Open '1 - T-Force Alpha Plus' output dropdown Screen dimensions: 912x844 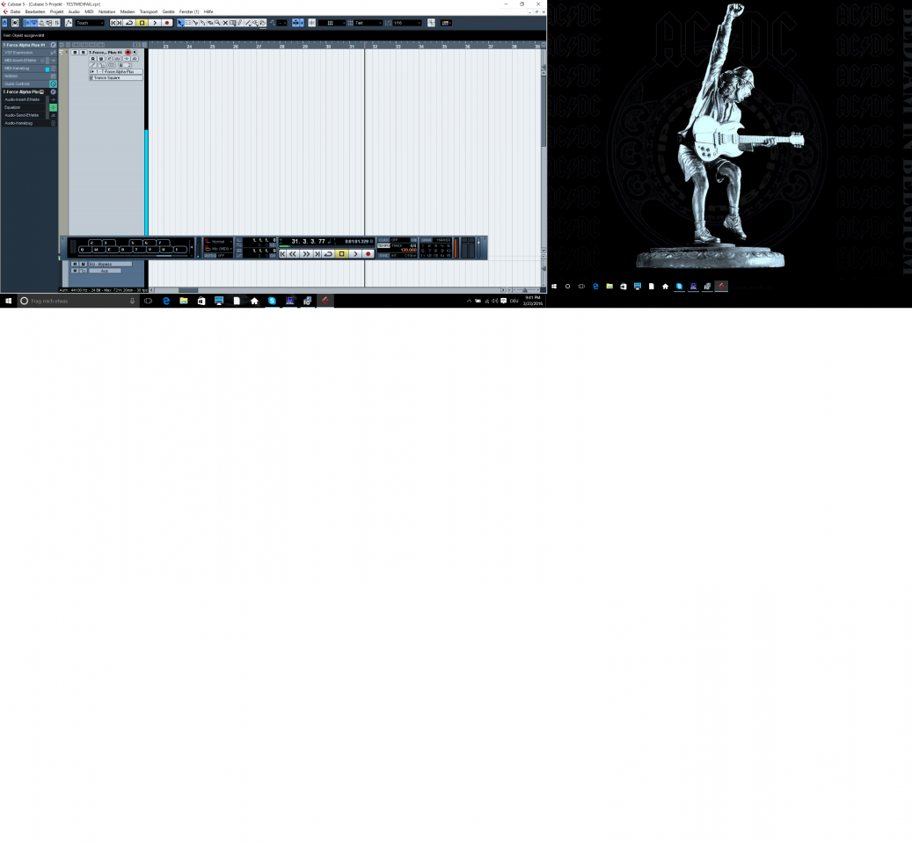(116, 71)
